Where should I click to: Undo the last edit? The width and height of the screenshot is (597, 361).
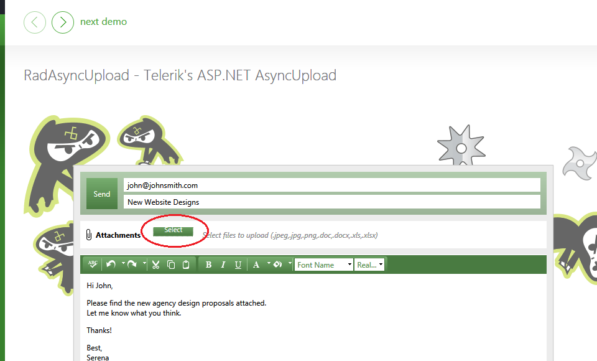coord(111,264)
